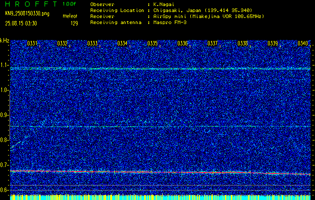Viewport: 315px width, 200px height.
Task: Click the 0.8 kHz axis label
Action: 4,140
